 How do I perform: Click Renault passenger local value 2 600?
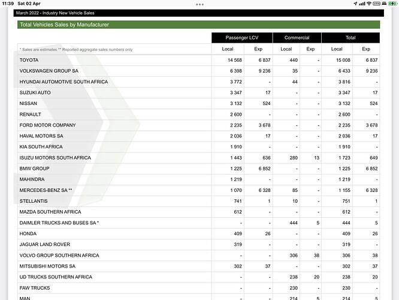pyautogui.click(x=236, y=115)
